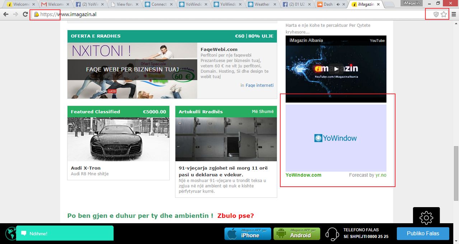The height and width of the screenshot is (244, 459).
Task: Follow the Zbulo pse? link
Action: point(235,216)
